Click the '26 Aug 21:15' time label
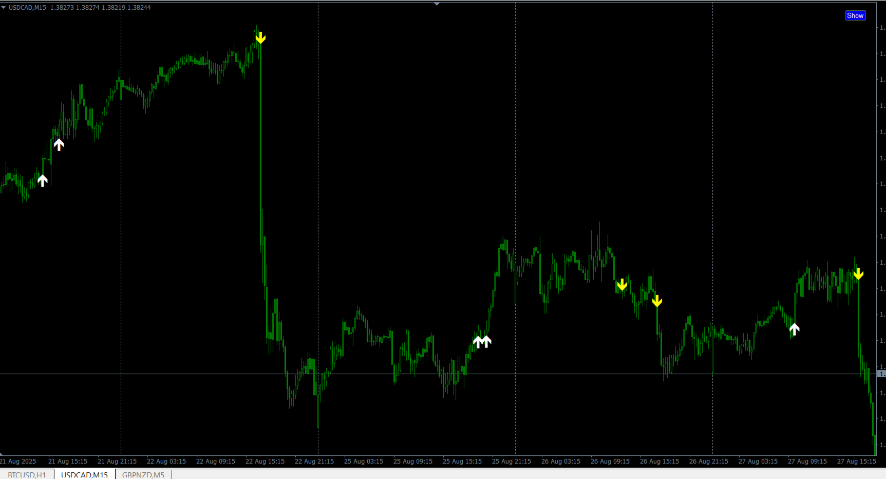This screenshot has height=479, width=886. click(x=709, y=462)
